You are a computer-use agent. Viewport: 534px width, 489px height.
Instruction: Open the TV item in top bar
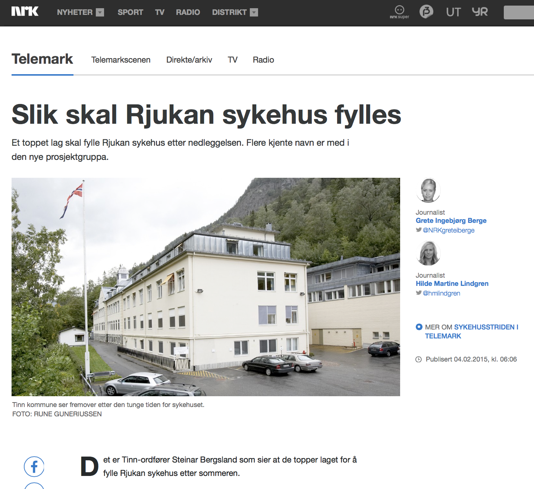[x=160, y=12]
